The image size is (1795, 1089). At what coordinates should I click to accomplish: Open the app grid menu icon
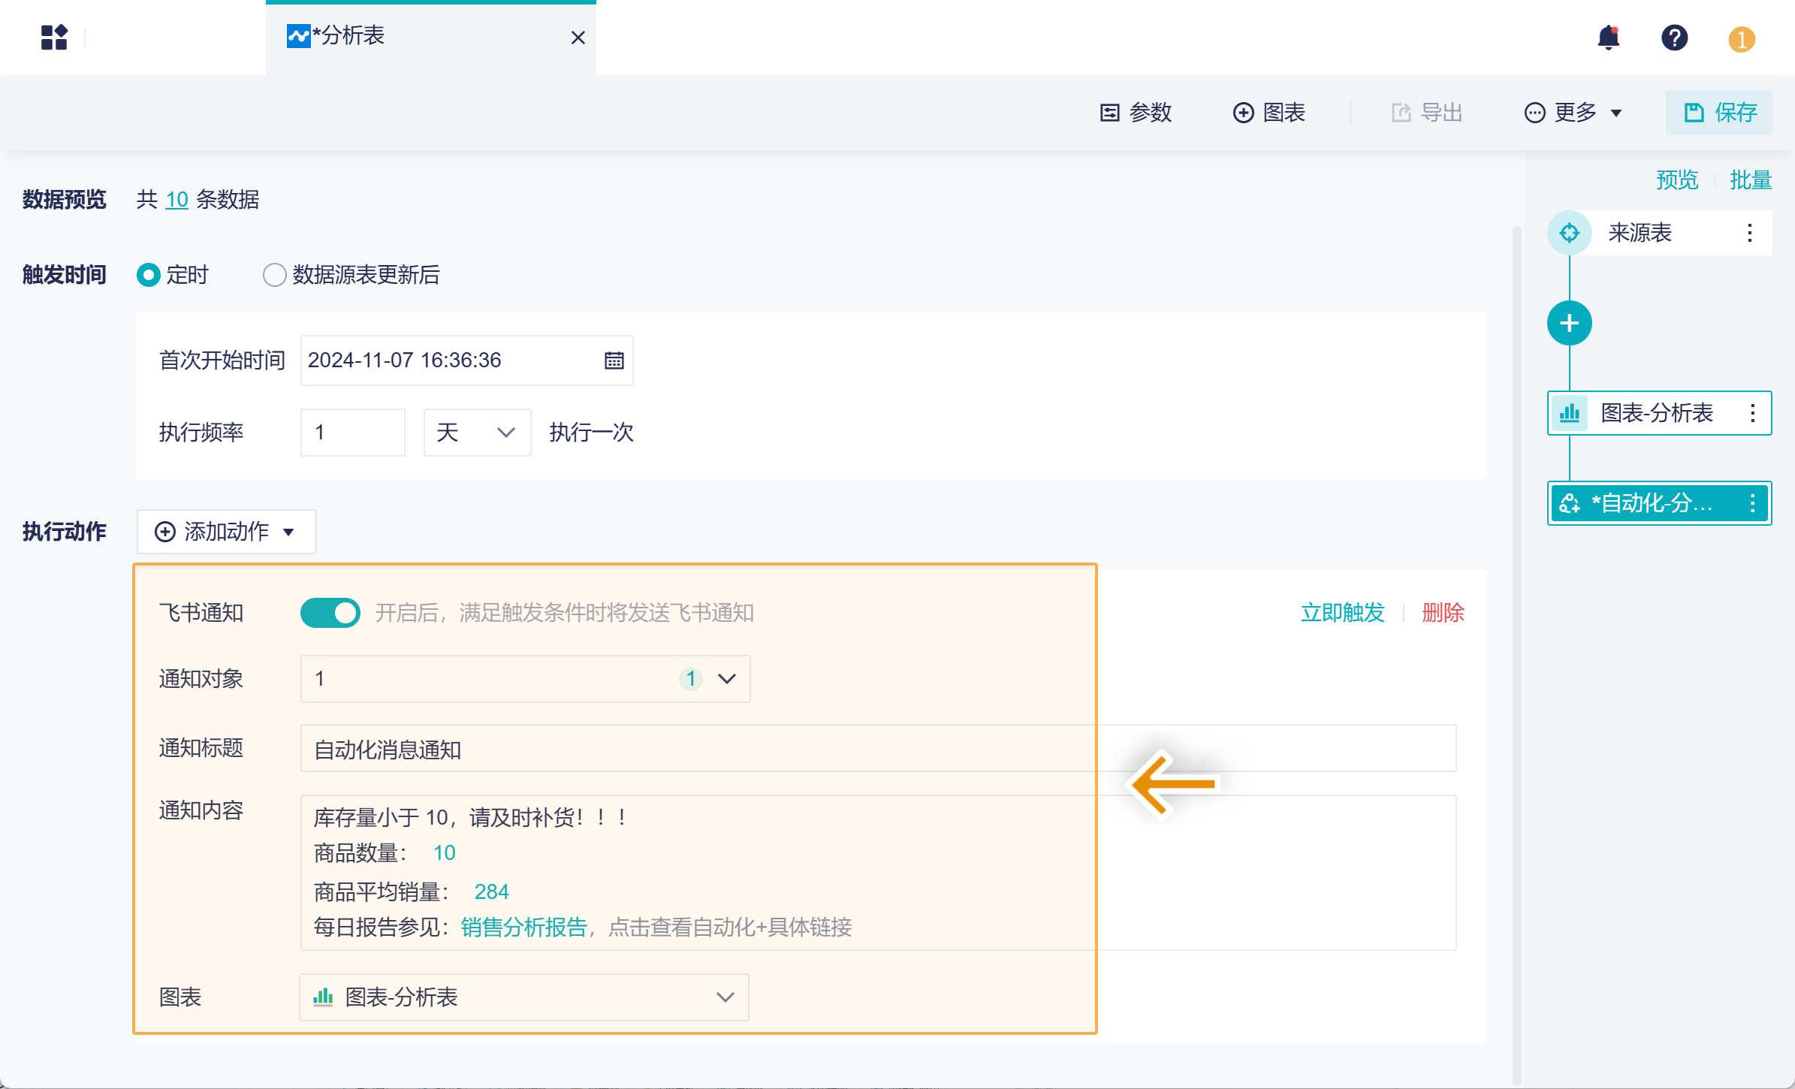[54, 37]
